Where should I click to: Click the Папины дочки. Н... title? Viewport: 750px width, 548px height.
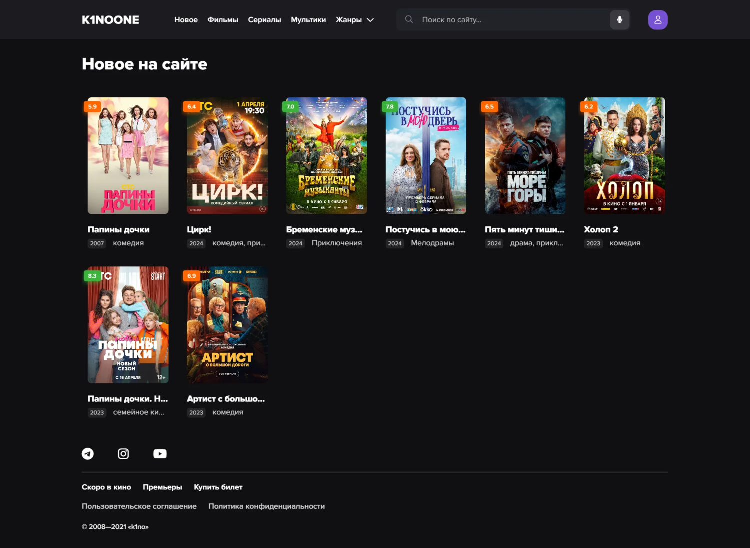pyautogui.click(x=128, y=399)
